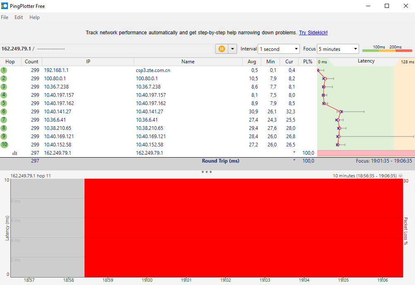Click the 19:00 marker on timeline axis
The width and height of the screenshot is (415, 285).
click(147, 280)
